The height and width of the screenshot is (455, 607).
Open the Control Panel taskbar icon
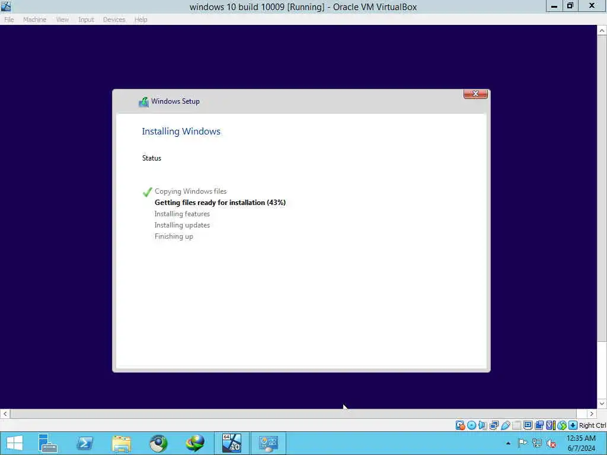point(269,443)
